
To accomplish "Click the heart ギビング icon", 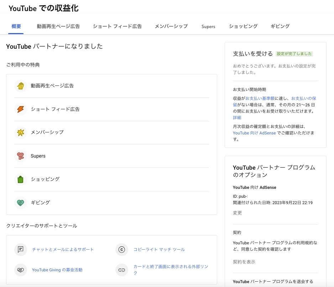I will (x=21, y=203).
